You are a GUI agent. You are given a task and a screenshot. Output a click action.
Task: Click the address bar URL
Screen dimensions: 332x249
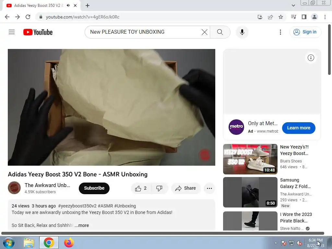point(83,17)
